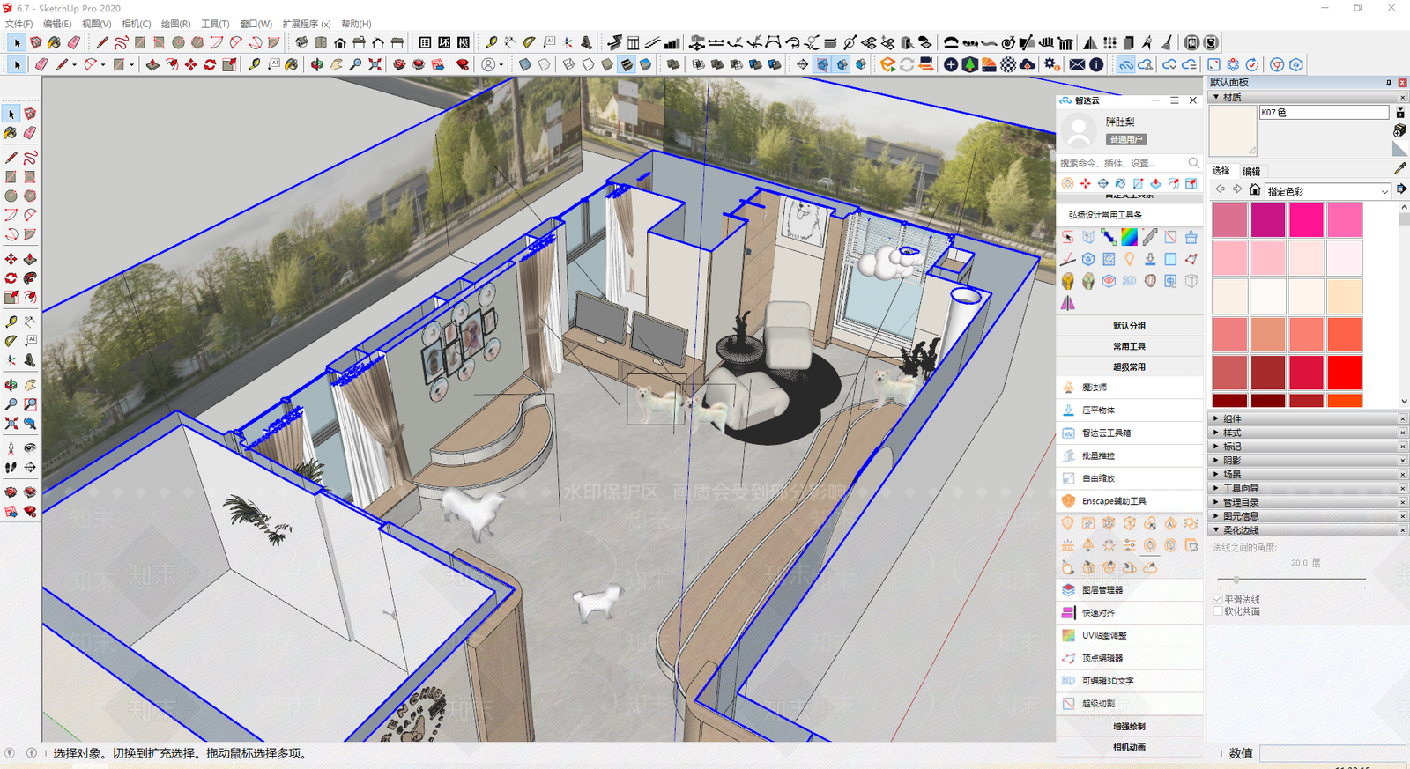Open 魔法师 in the 智达云 list

[x=1130, y=388]
